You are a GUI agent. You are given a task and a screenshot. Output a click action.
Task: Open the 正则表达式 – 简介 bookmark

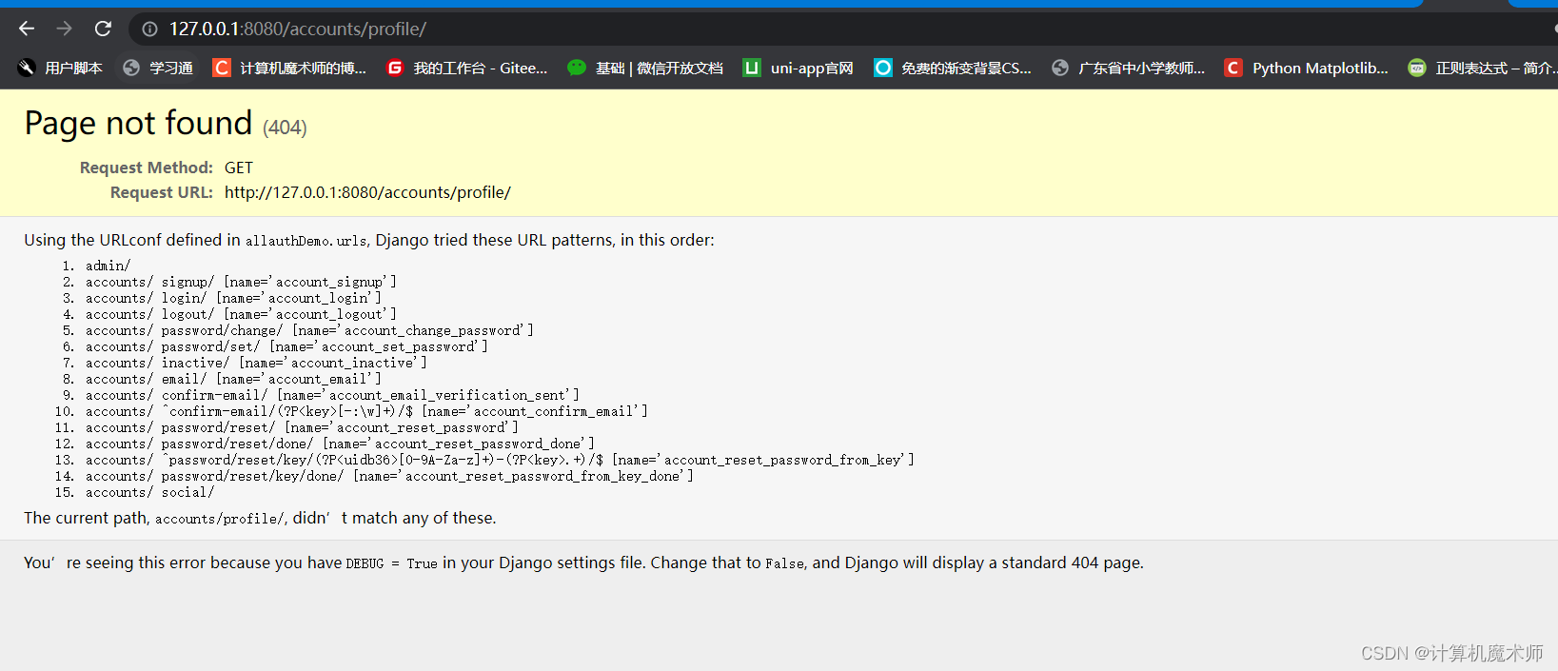pos(1482,68)
